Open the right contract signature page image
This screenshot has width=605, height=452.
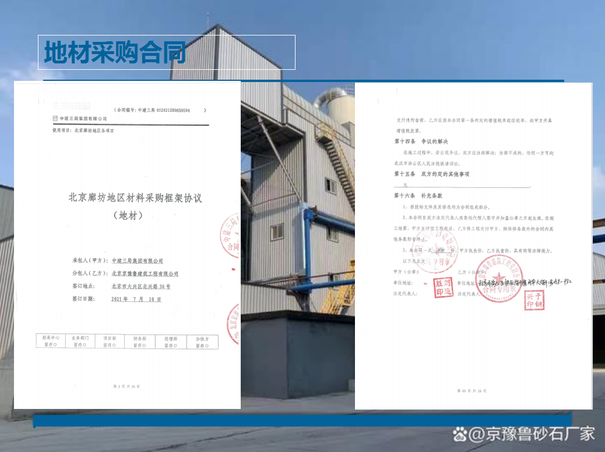click(x=473, y=246)
